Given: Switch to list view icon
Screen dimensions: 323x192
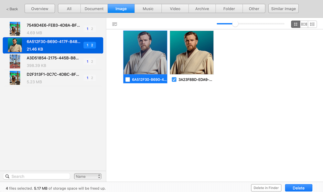Looking at the screenshot, I should click(312, 24).
